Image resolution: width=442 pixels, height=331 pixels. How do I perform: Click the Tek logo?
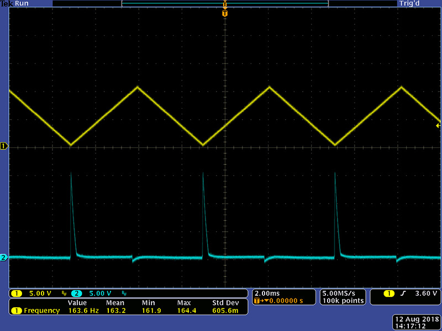point(7,3)
